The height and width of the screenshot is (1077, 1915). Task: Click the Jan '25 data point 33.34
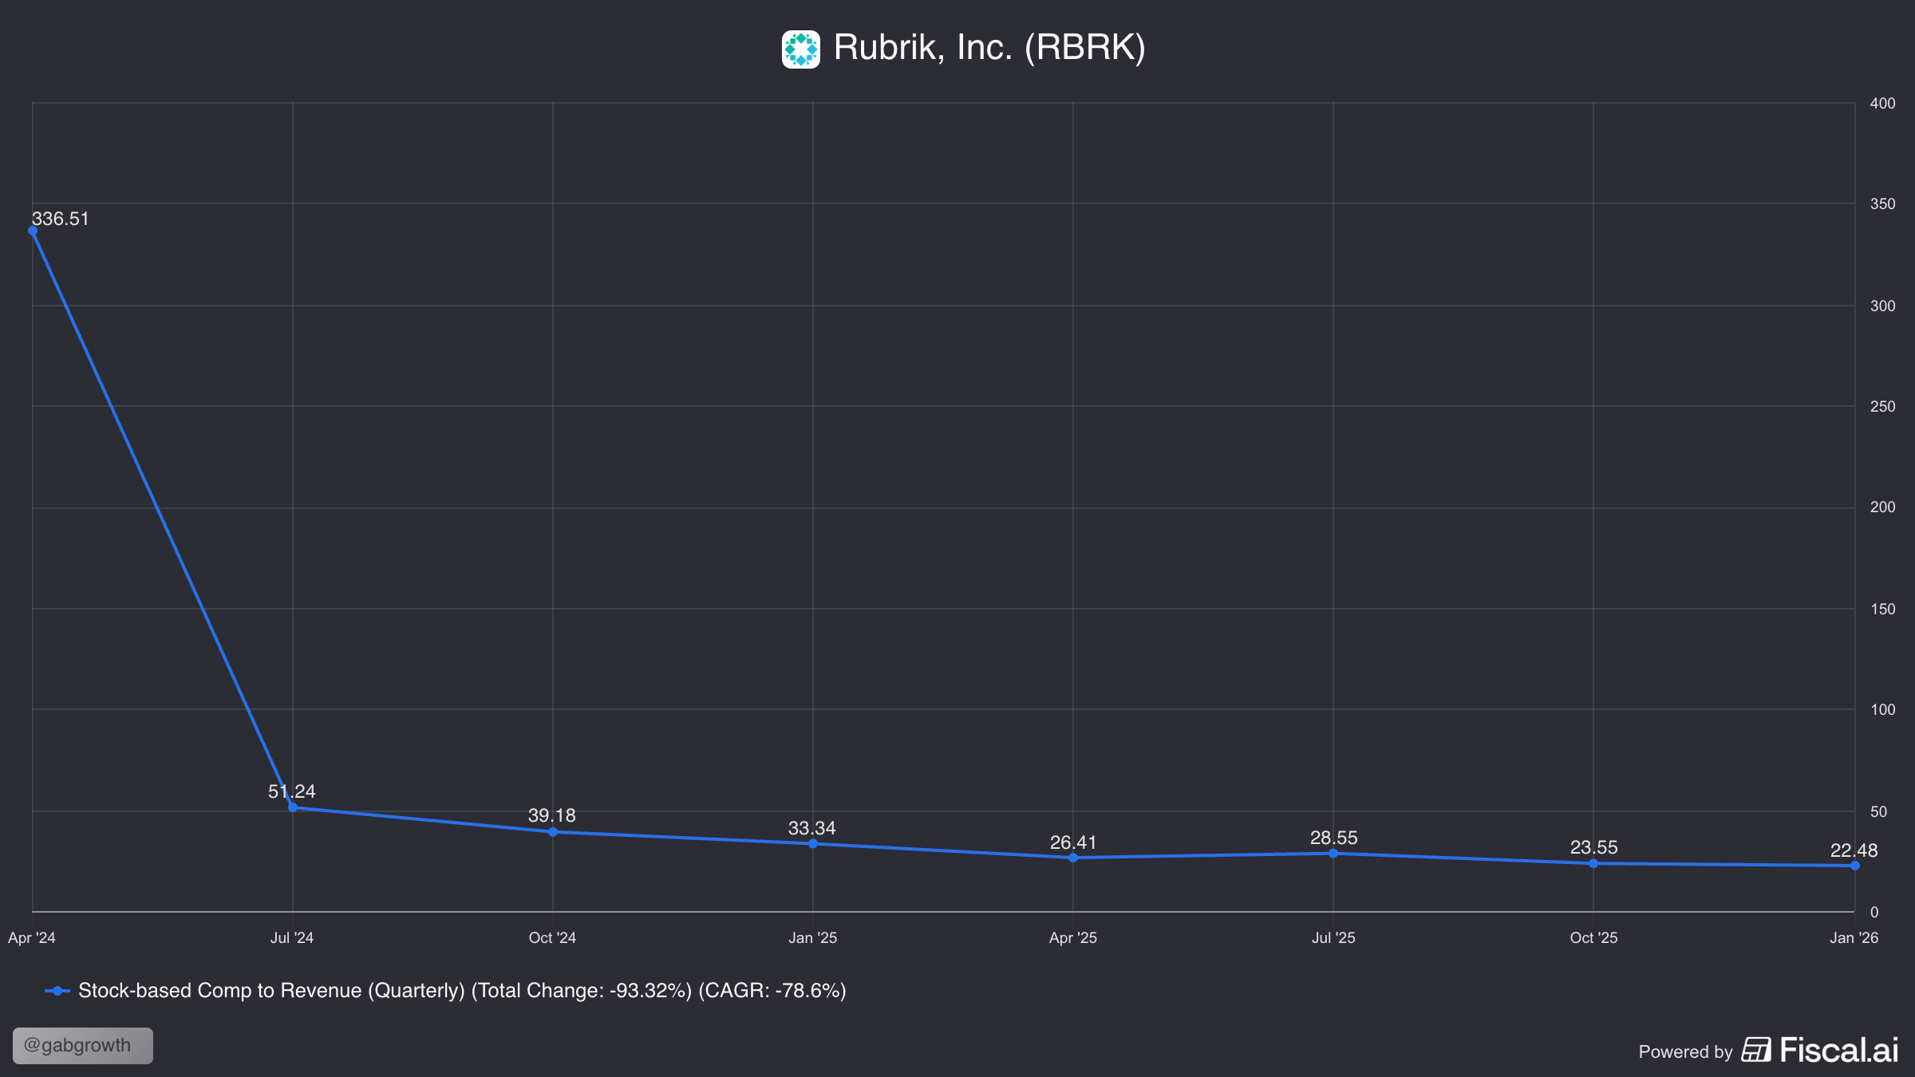click(813, 843)
